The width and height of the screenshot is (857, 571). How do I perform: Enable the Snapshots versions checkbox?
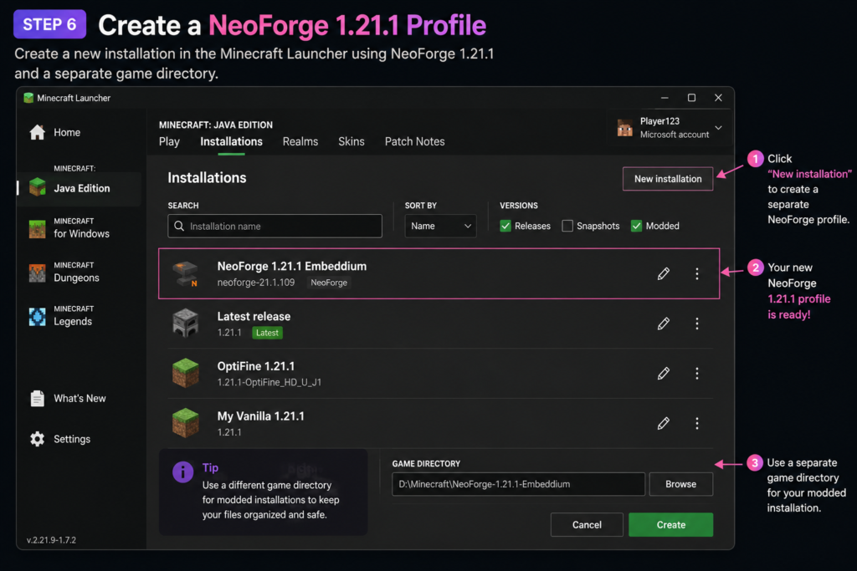[x=567, y=226]
